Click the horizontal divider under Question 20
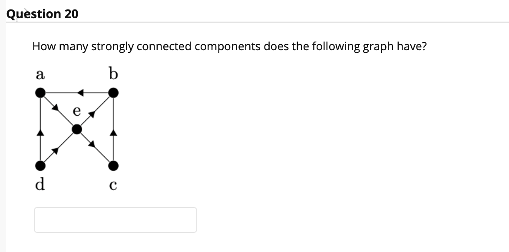Image resolution: width=509 pixels, height=252 pixels. pos(254,22)
